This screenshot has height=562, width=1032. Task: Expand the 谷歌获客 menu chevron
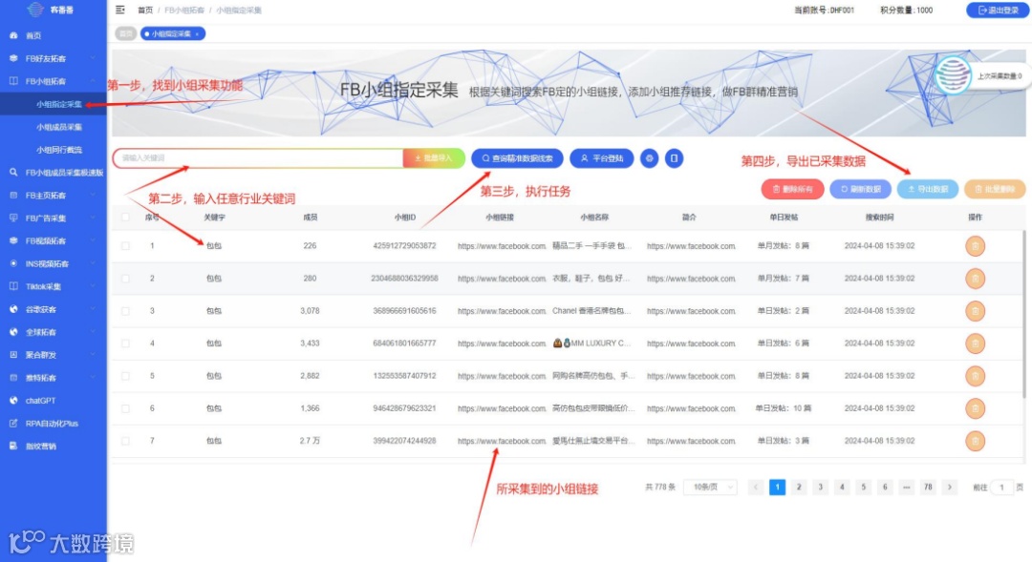[93, 309]
